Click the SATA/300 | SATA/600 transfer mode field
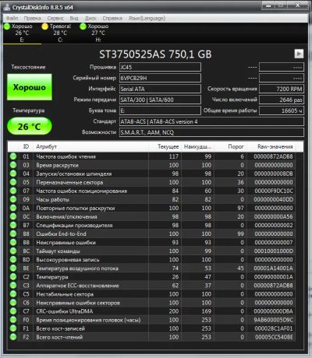The height and width of the screenshot is (358, 312). 160,100
